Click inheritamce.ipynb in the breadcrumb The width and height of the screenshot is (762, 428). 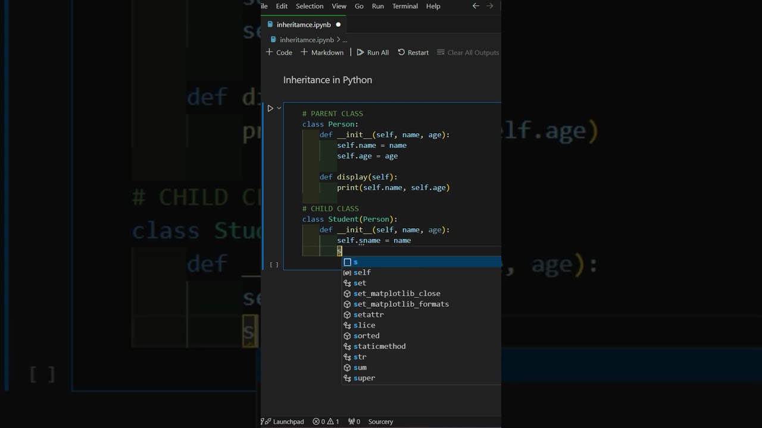coord(307,40)
